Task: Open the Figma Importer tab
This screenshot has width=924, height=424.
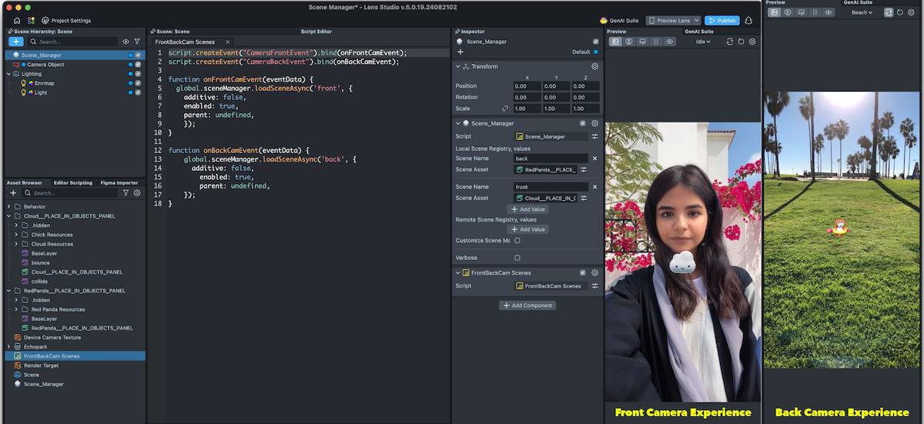Action: pyautogui.click(x=119, y=183)
